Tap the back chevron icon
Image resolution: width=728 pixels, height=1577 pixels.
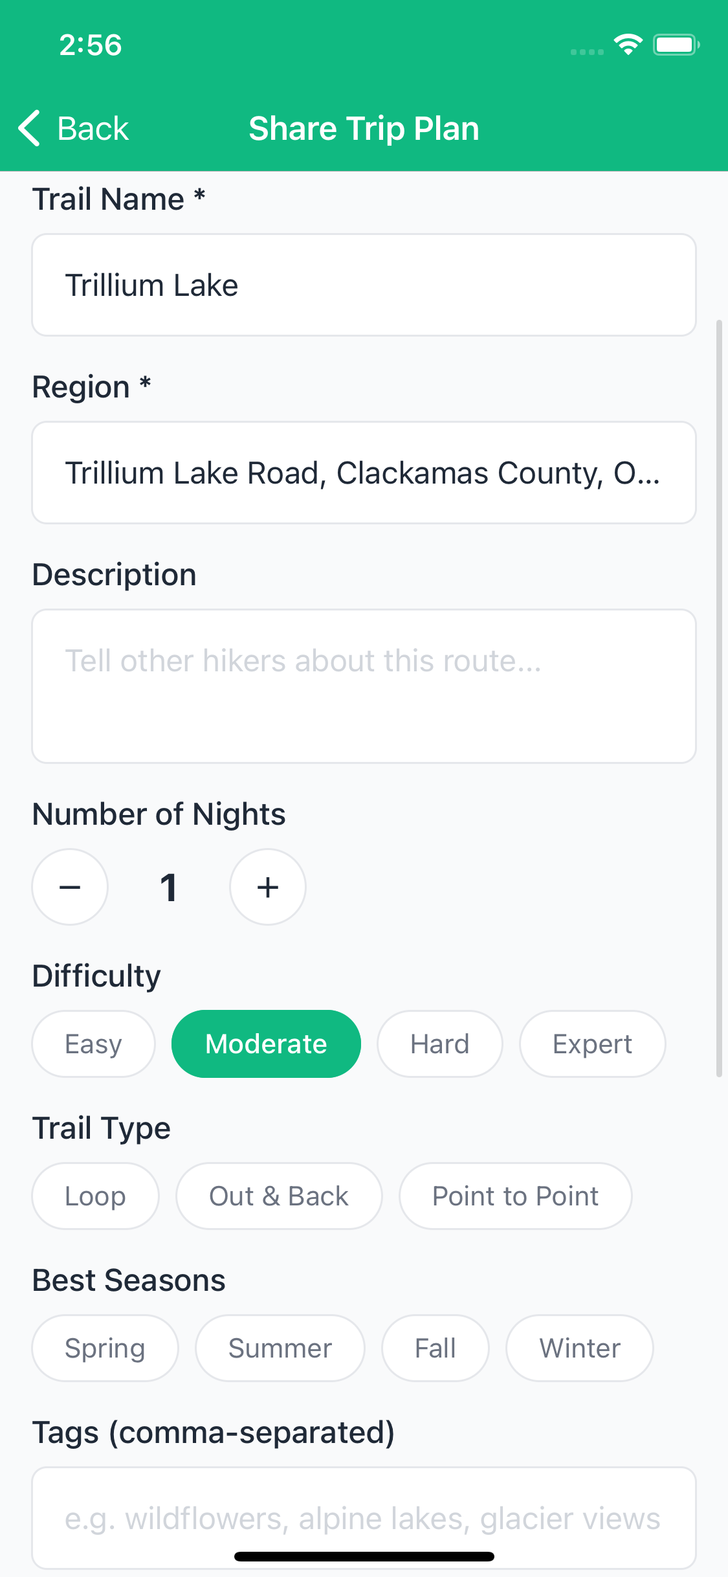point(29,128)
